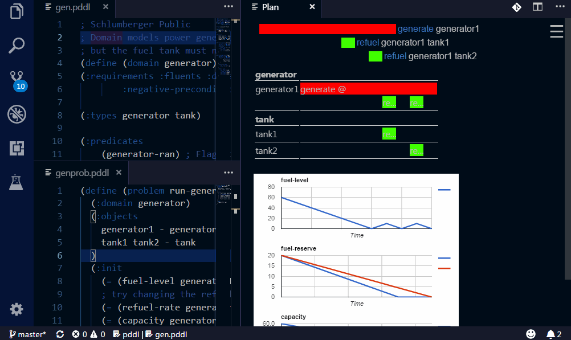Open errors and warnings count
571x340 pixels.
pos(88,334)
